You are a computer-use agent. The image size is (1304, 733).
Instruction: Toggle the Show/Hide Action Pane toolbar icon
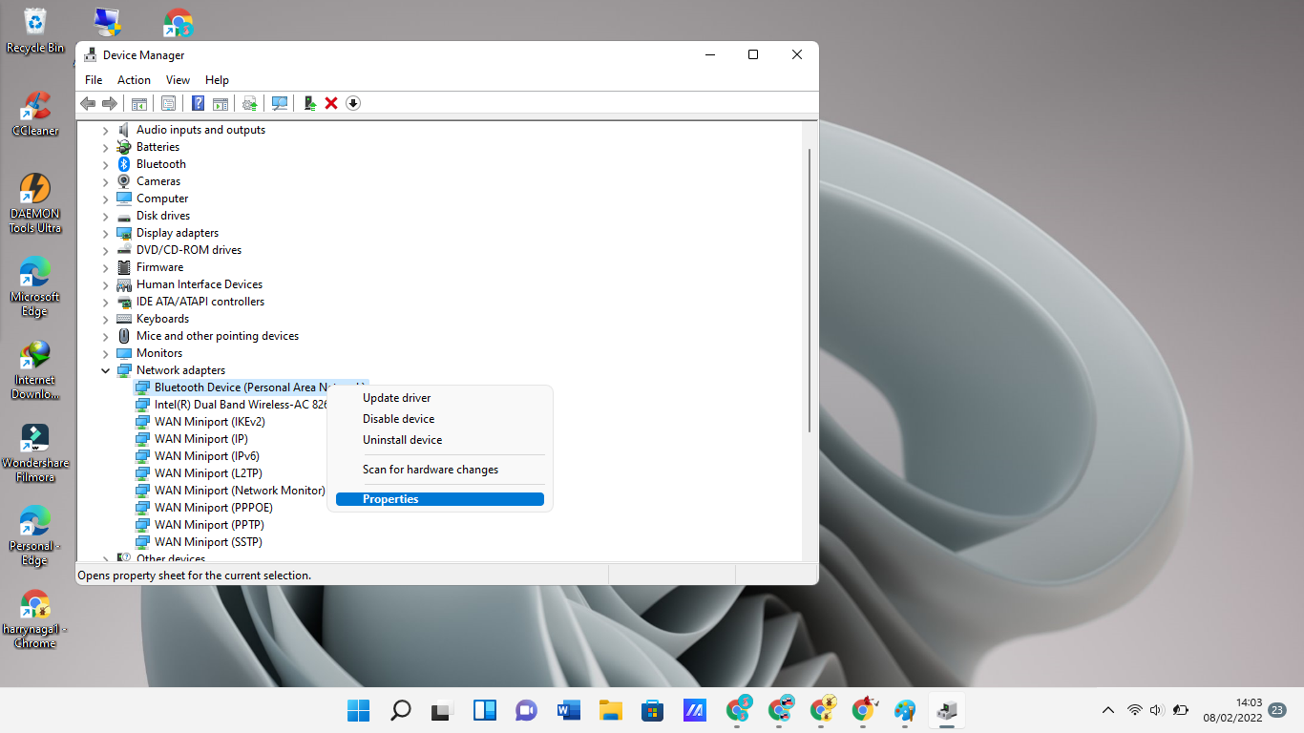click(x=221, y=103)
